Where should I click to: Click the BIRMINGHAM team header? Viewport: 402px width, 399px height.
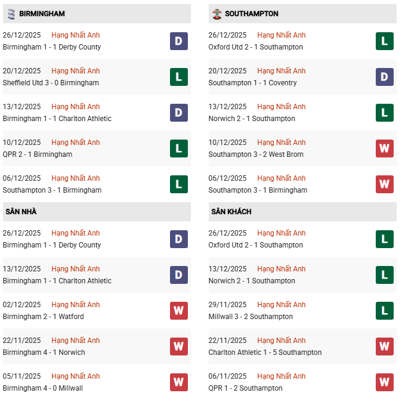coord(42,14)
